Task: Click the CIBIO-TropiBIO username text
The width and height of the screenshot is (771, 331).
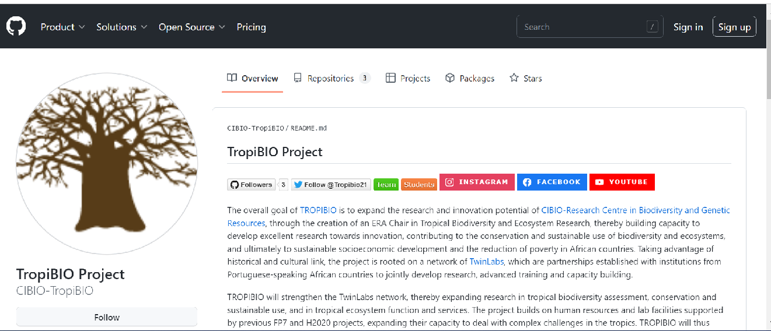Action: 55,291
